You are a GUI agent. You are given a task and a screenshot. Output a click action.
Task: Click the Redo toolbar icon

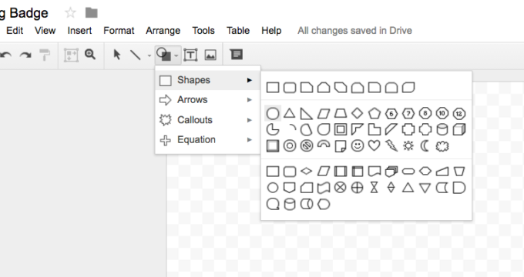tap(25, 55)
